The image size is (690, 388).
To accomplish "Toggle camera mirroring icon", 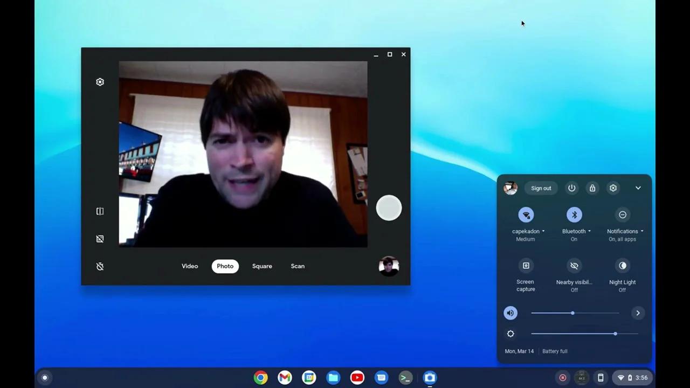I will [x=100, y=211].
